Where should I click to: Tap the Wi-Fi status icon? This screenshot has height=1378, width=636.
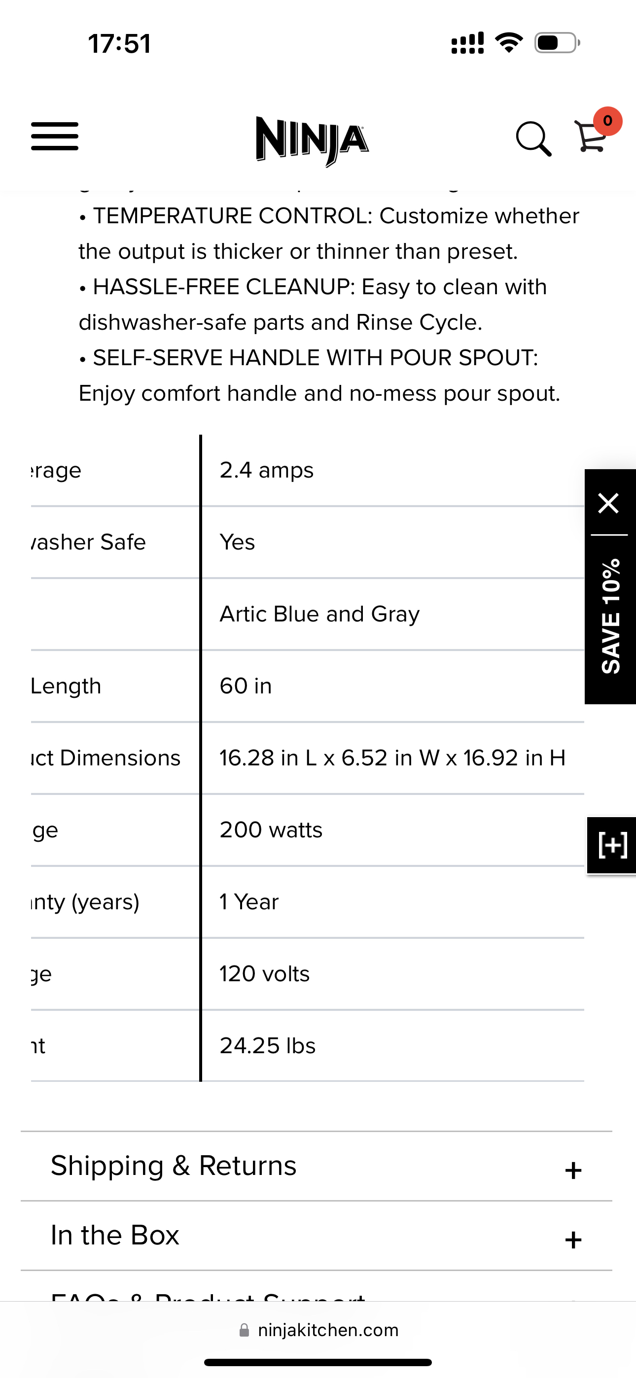509,43
